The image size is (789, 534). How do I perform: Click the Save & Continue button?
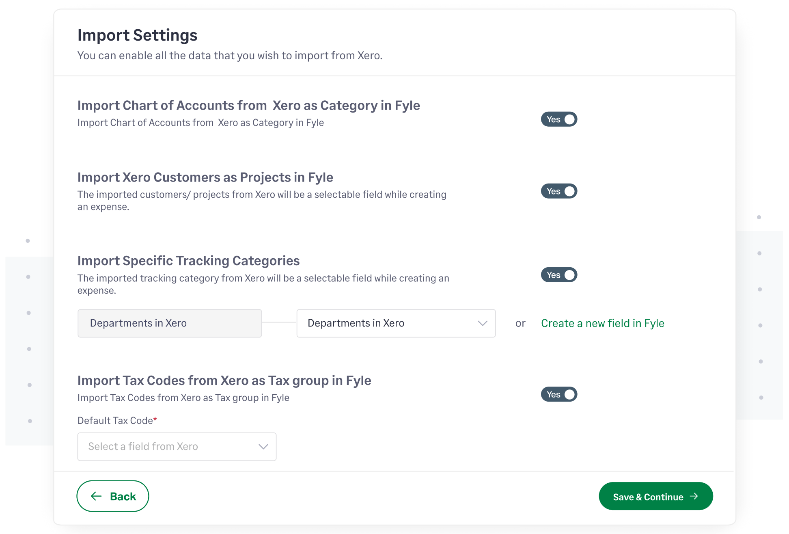pyautogui.click(x=655, y=496)
